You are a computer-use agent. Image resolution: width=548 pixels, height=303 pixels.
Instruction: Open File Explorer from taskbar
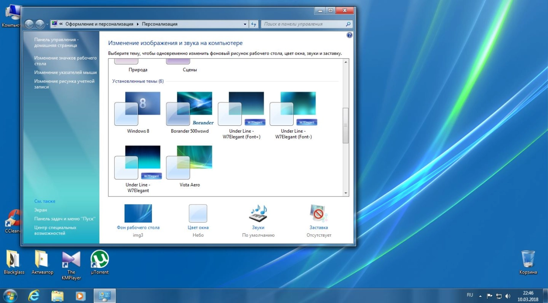click(57, 296)
